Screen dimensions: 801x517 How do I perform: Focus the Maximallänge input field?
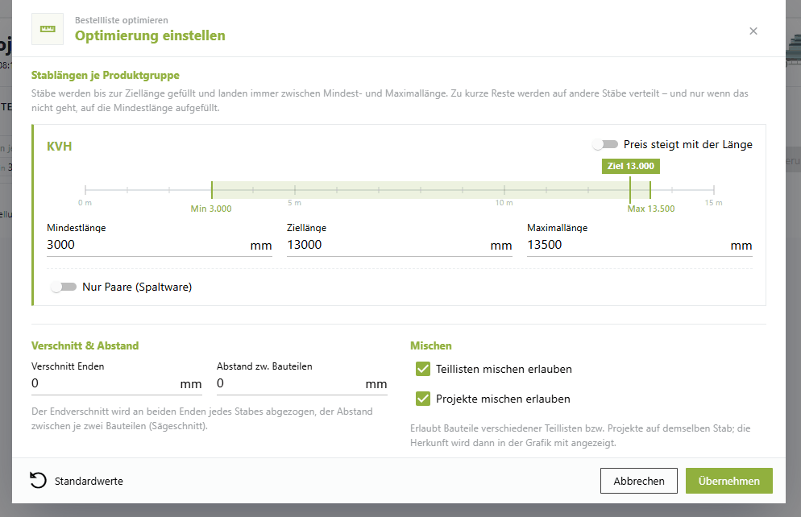point(640,245)
